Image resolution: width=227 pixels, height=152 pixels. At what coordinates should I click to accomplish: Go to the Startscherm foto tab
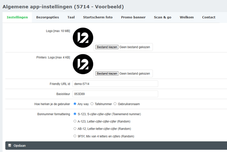98,17
